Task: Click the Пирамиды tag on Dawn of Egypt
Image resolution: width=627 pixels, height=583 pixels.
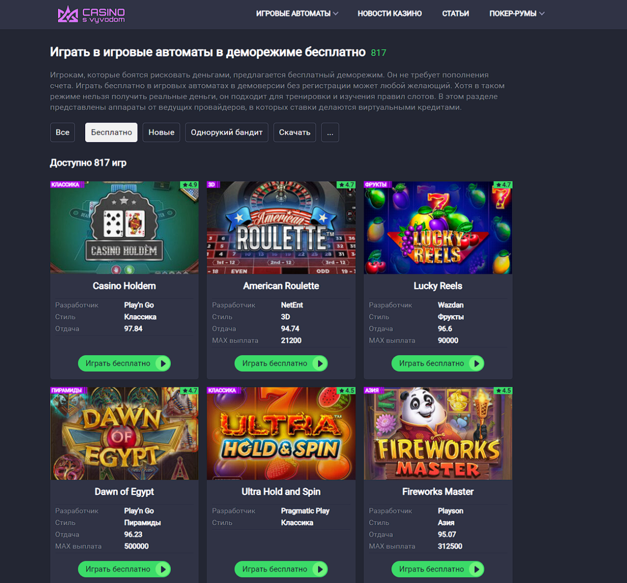Action: [x=67, y=391]
